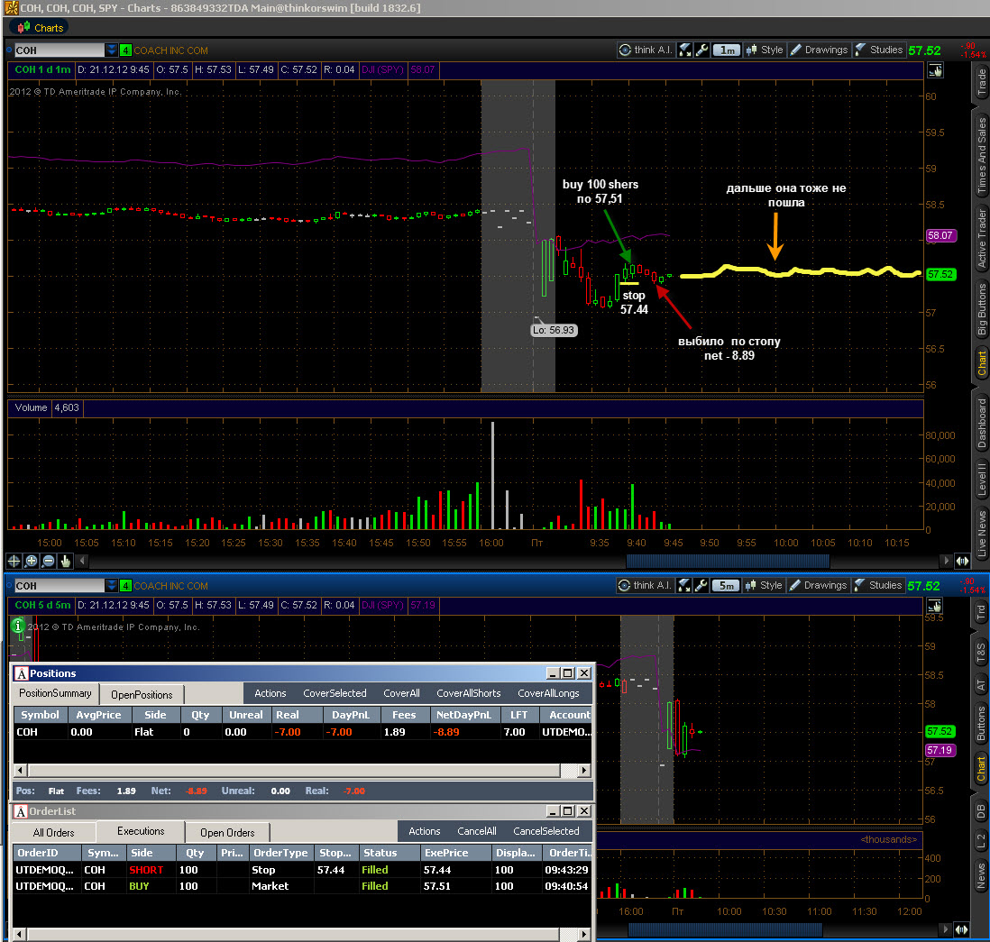990x942 pixels.
Task: Toggle the symbol link circle on the upper chart
Action: click(9, 50)
